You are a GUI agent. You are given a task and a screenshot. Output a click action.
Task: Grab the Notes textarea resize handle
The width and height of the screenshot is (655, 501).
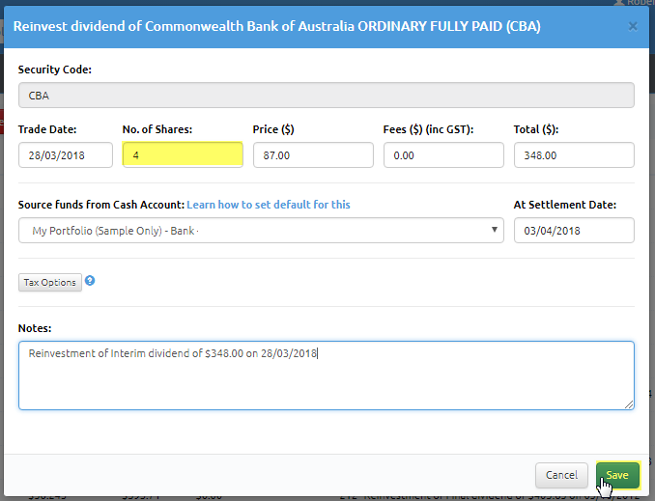tap(629, 404)
